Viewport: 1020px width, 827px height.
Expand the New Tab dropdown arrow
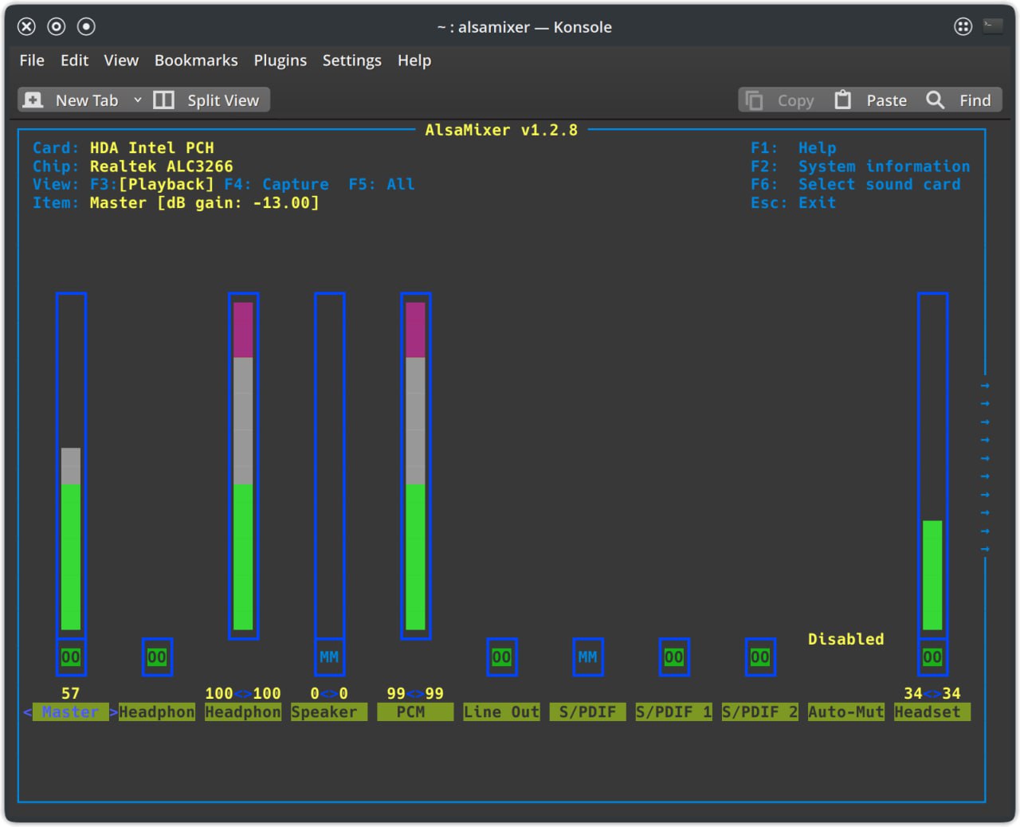(x=137, y=100)
